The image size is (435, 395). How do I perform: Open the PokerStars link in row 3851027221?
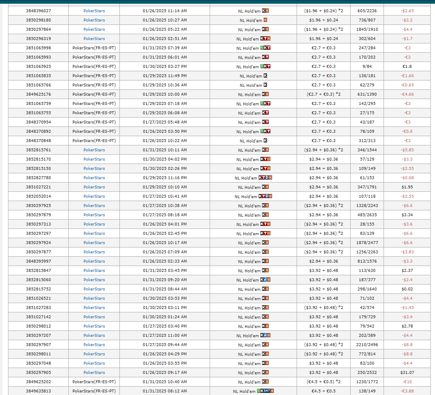point(95,187)
